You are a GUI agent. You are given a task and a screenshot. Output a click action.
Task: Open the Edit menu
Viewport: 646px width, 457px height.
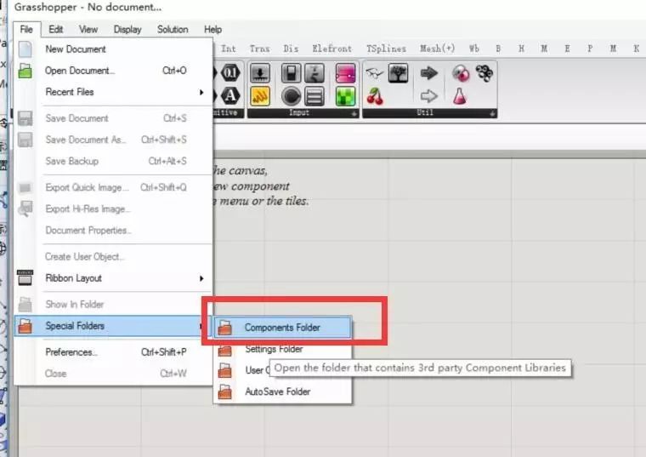point(55,29)
